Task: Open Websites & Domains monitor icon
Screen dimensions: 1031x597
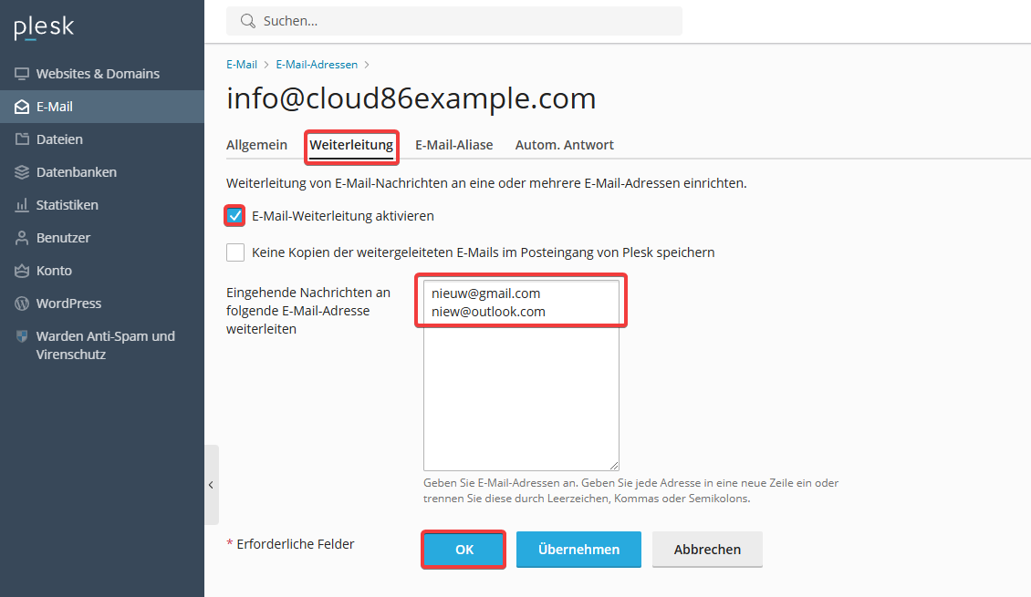Action: tap(22, 74)
